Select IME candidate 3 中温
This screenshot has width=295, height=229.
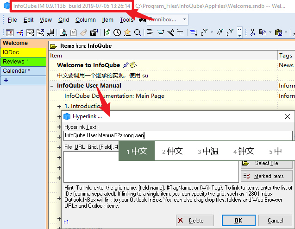[208, 151]
